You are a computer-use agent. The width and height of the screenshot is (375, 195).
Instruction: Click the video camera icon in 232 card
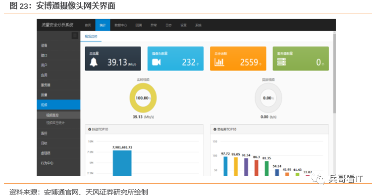click(x=157, y=62)
